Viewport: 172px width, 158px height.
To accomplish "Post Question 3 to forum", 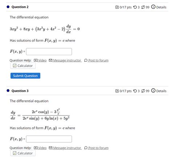I will coord(97,148).
